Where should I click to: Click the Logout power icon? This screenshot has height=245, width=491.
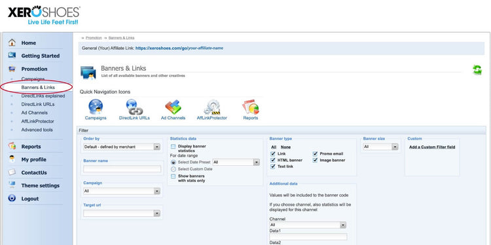click(12, 198)
